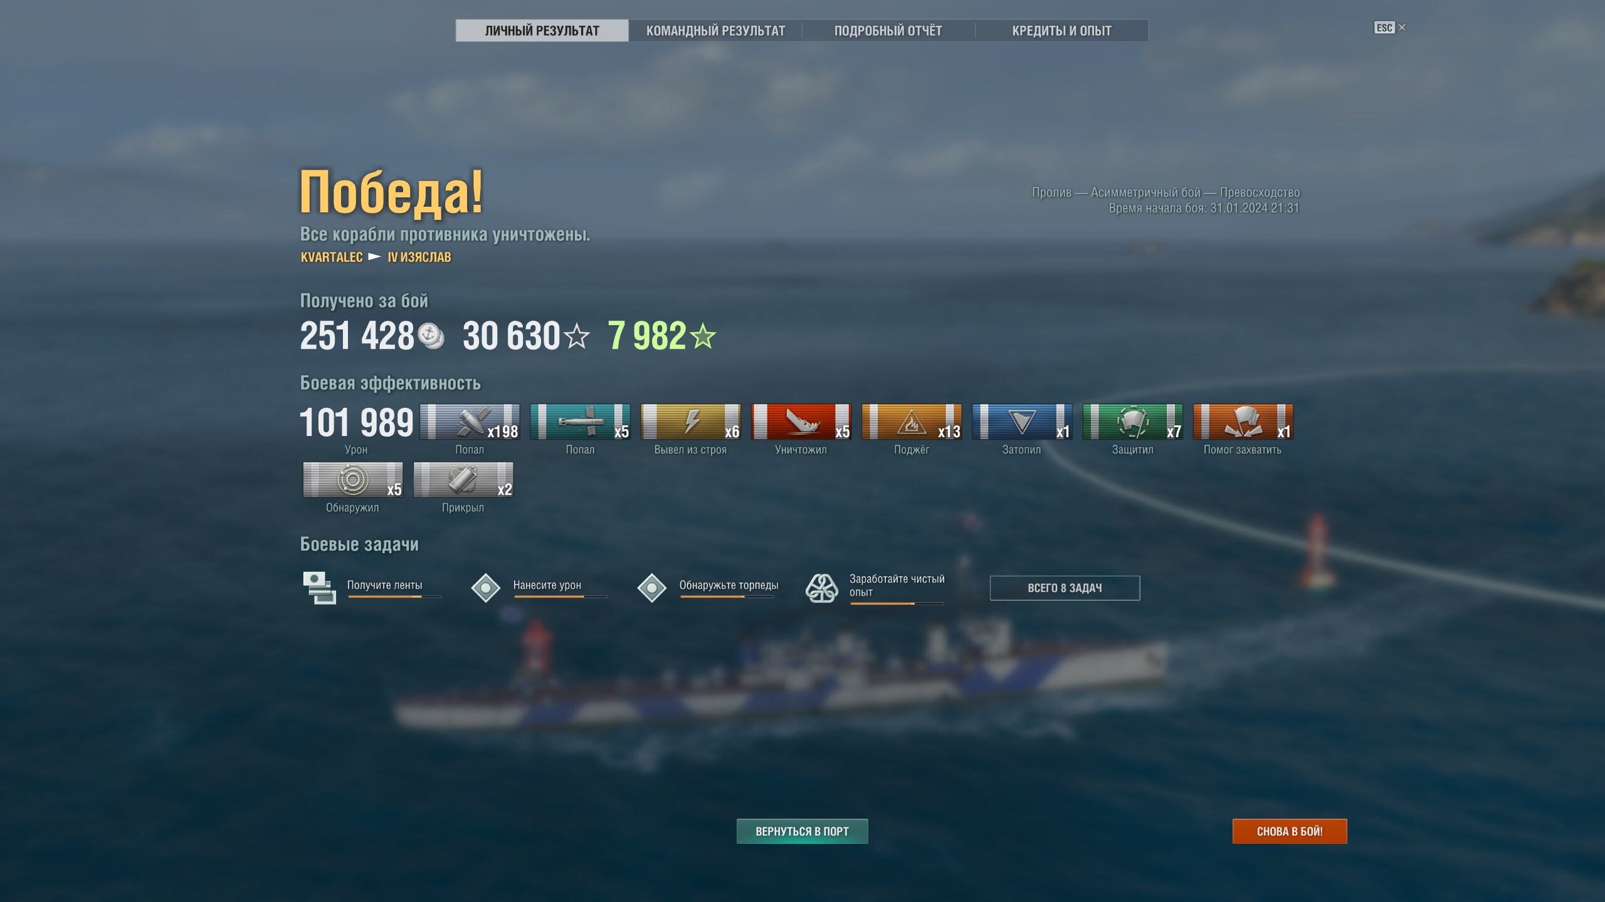This screenshot has width=1605, height=902.
Task: Switch to the Кредиты и опыт tab
Action: pyautogui.click(x=1061, y=31)
